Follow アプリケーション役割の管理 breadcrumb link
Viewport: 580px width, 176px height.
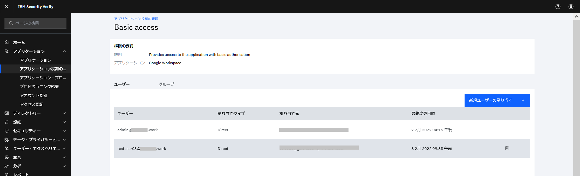point(136,19)
